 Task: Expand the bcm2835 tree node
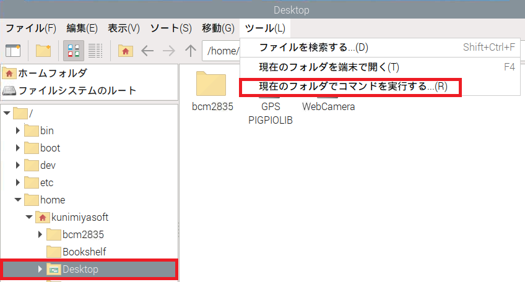(40, 234)
